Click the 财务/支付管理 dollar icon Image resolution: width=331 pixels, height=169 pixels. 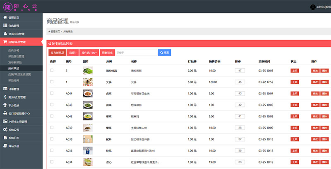(x=5, y=97)
